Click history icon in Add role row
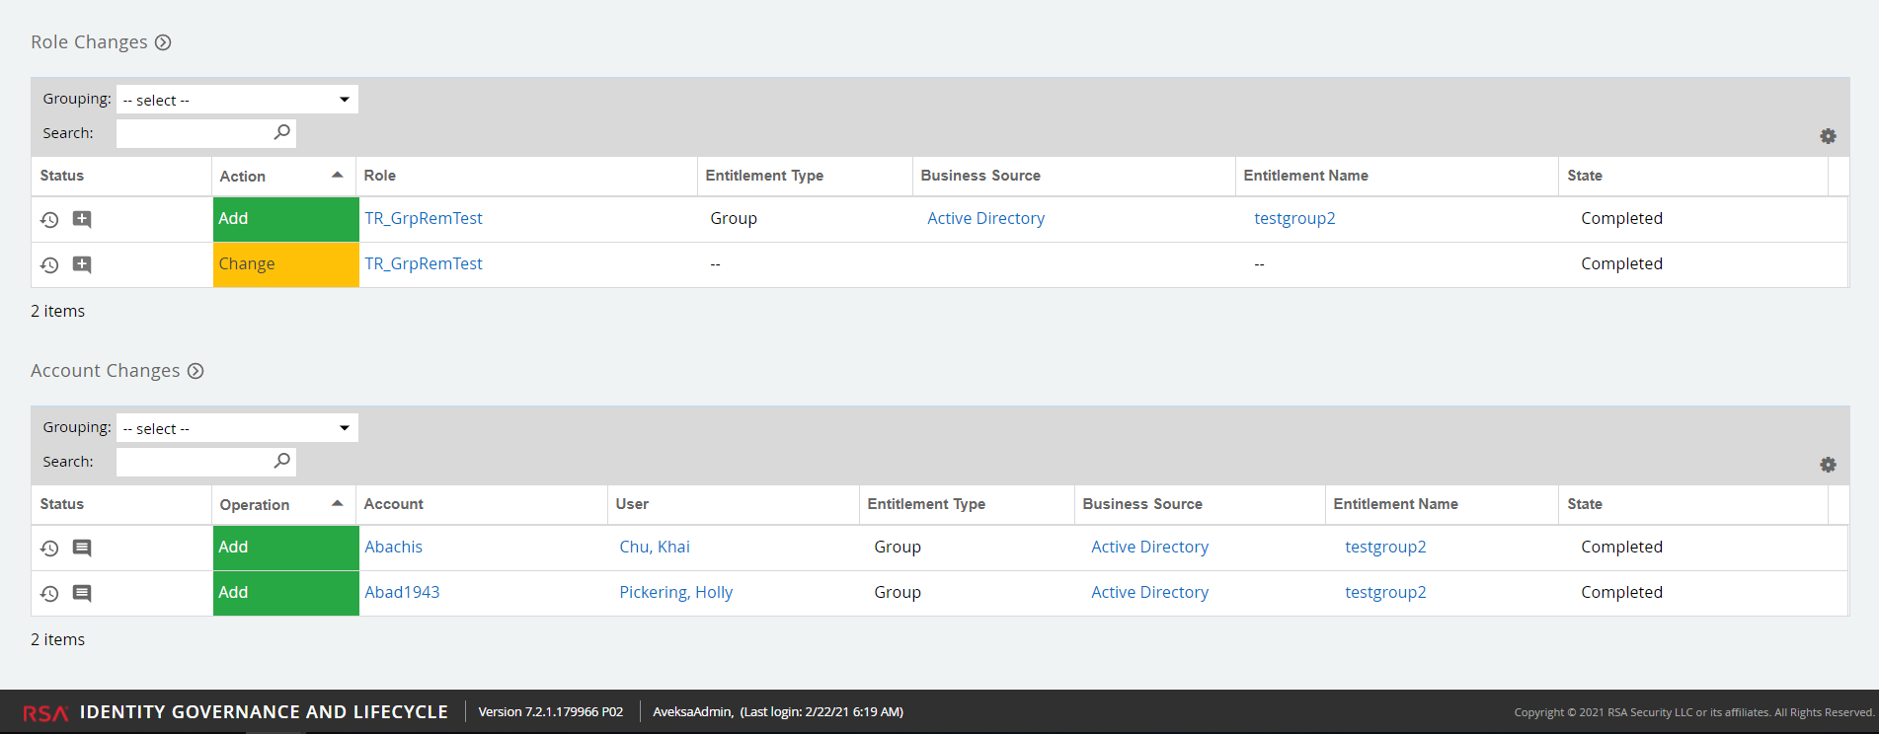1879x734 pixels. click(49, 219)
